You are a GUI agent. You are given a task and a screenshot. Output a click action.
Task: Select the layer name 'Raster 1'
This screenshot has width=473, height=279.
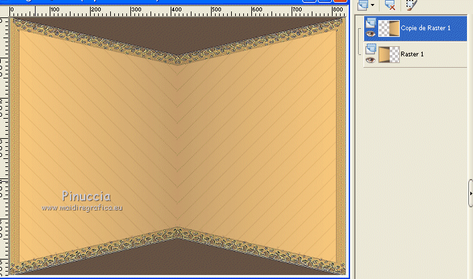pyautogui.click(x=412, y=54)
